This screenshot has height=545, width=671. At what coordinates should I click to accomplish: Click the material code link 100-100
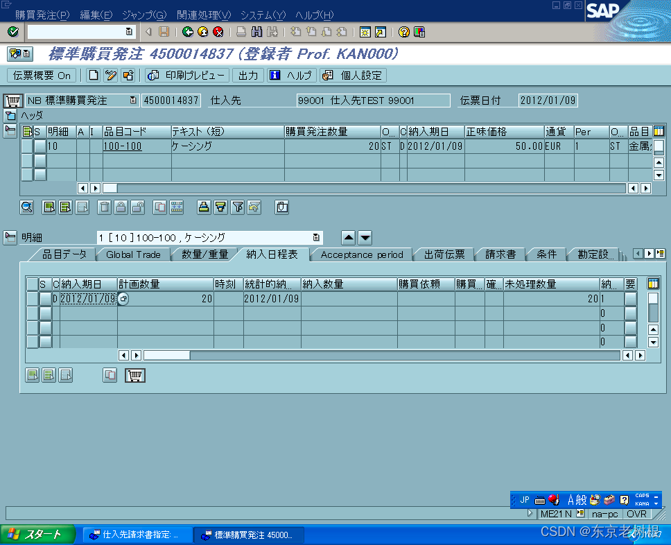coord(123,146)
